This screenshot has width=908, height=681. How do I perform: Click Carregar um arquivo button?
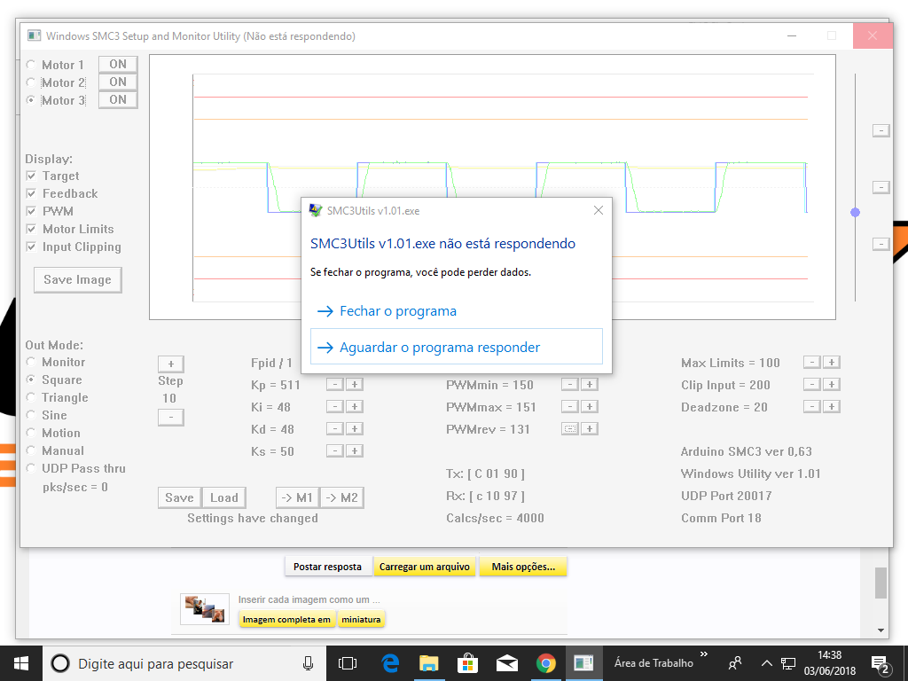pyautogui.click(x=425, y=567)
